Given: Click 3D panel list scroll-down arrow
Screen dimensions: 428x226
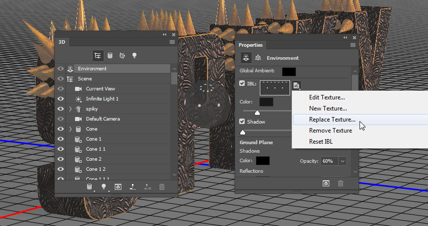Looking at the screenshot, I should (174, 175).
